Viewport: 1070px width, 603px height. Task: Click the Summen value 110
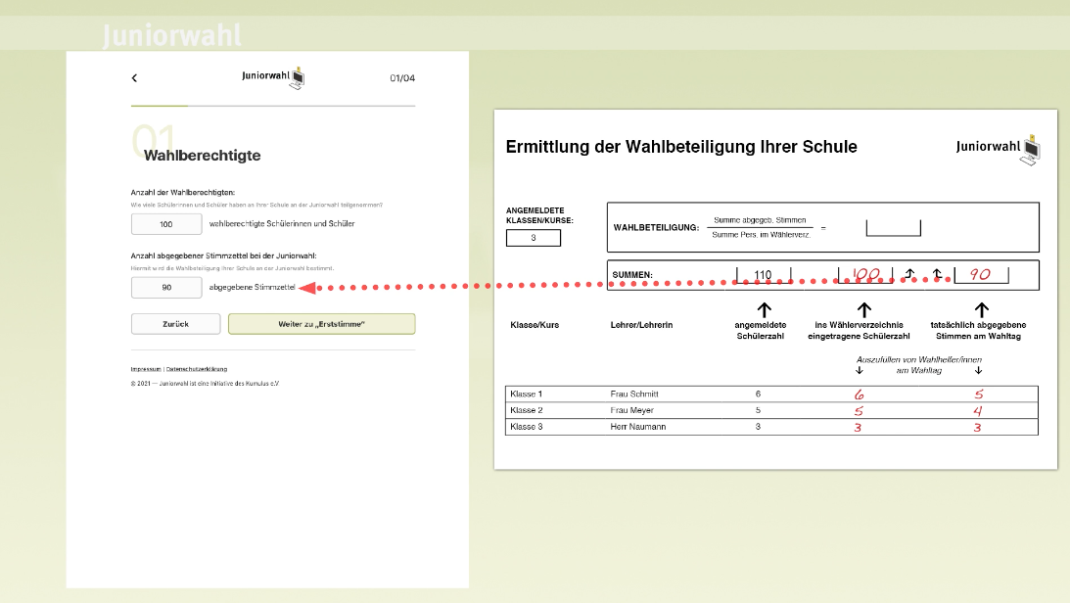point(763,275)
